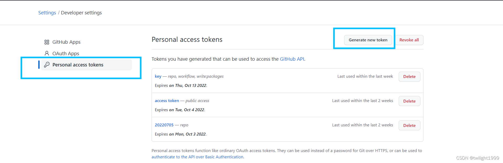Open the 20220705 token link
This screenshot has height=163, width=503.
click(x=164, y=125)
